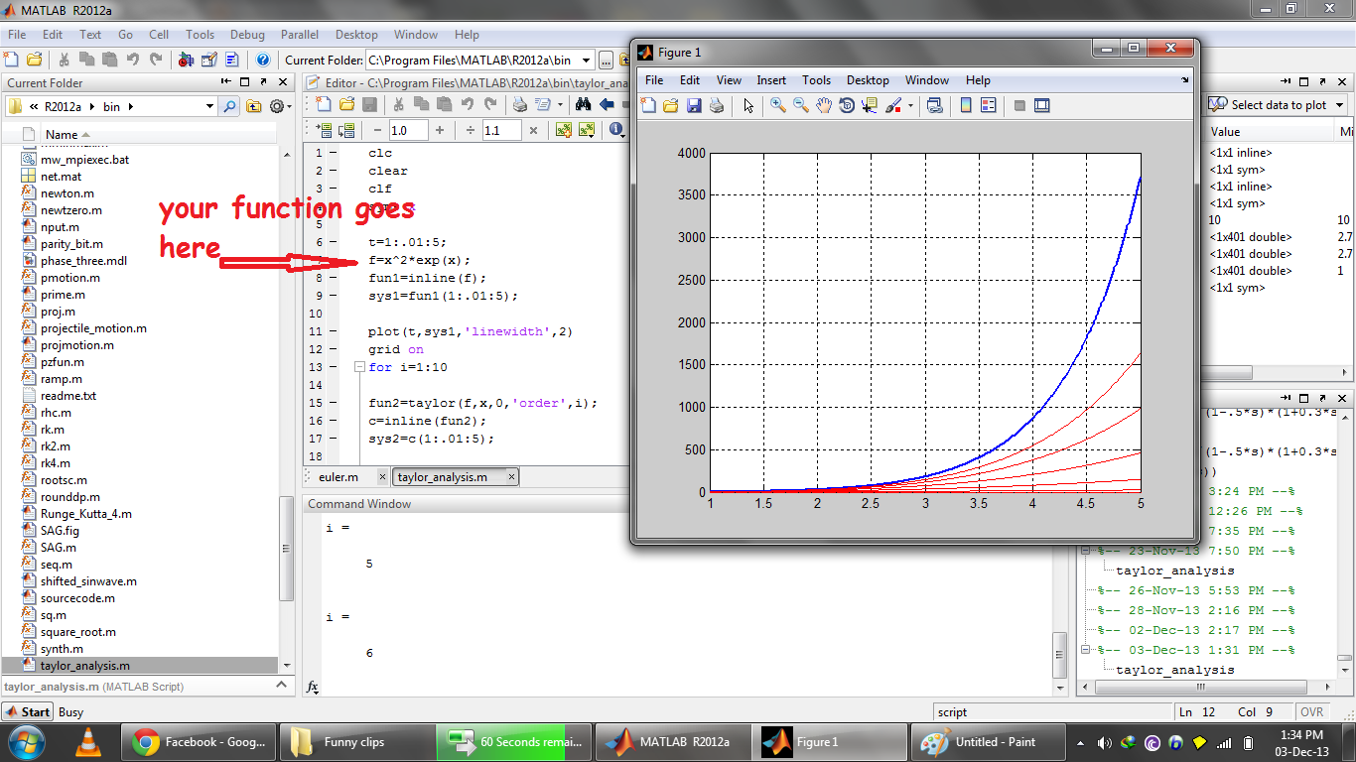Collapse the for loop at line 13
The height and width of the screenshot is (762, 1356).
(x=359, y=367)
